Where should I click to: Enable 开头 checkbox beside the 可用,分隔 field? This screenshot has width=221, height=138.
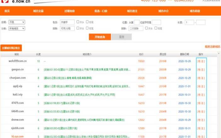78,28
